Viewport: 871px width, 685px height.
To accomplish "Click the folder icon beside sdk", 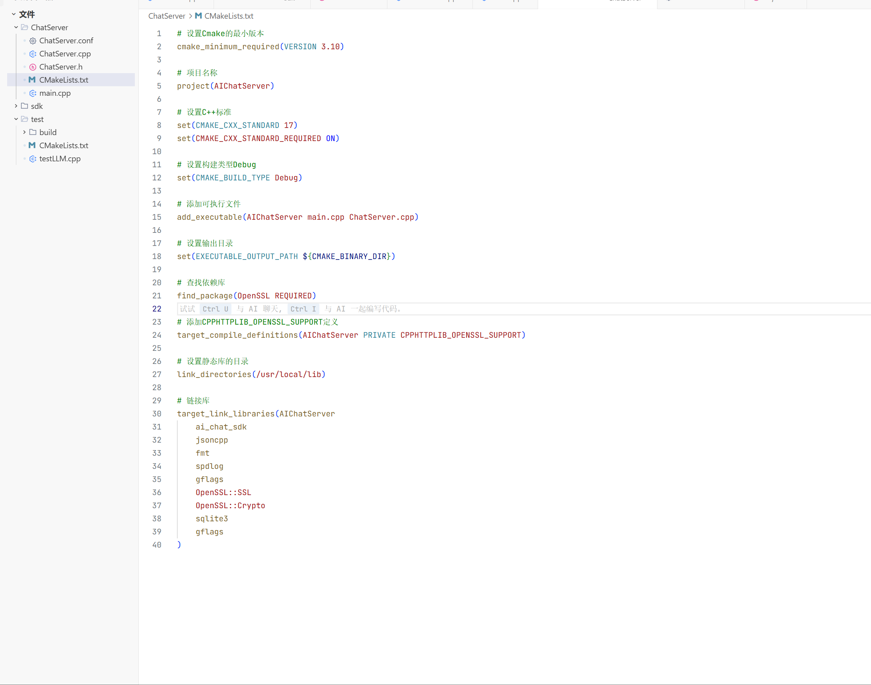I will [x=25, y=106].
